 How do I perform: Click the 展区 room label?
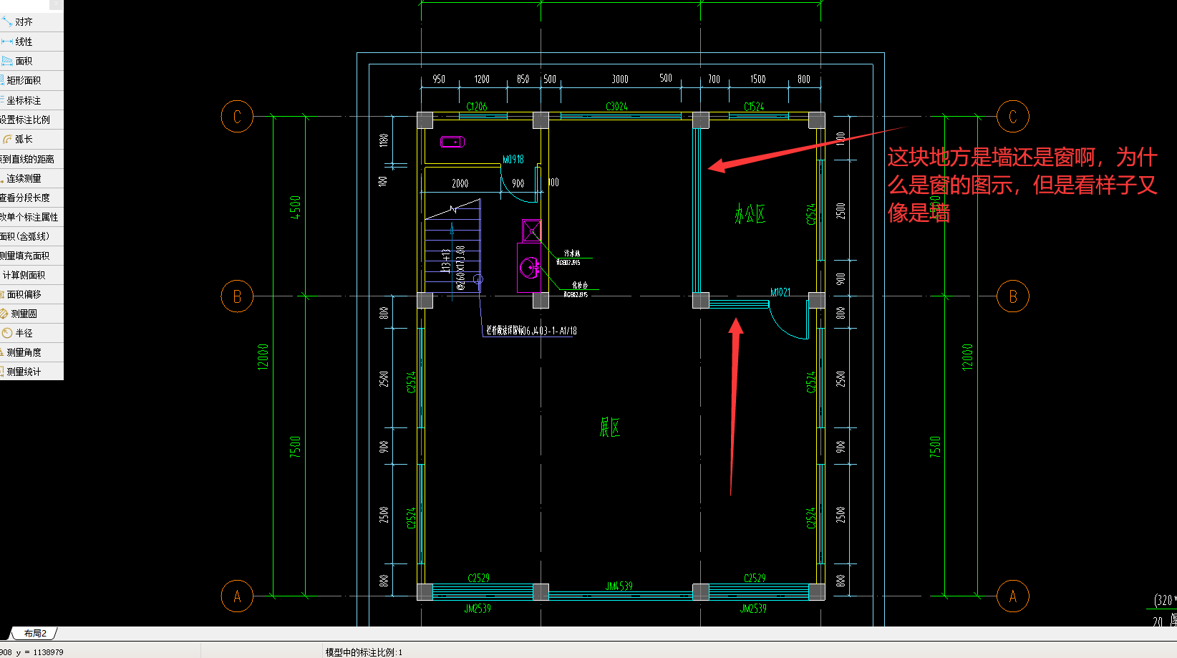[610, 427]
